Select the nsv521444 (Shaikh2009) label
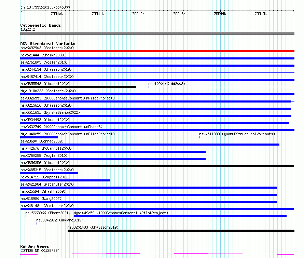 pos(43,55)
